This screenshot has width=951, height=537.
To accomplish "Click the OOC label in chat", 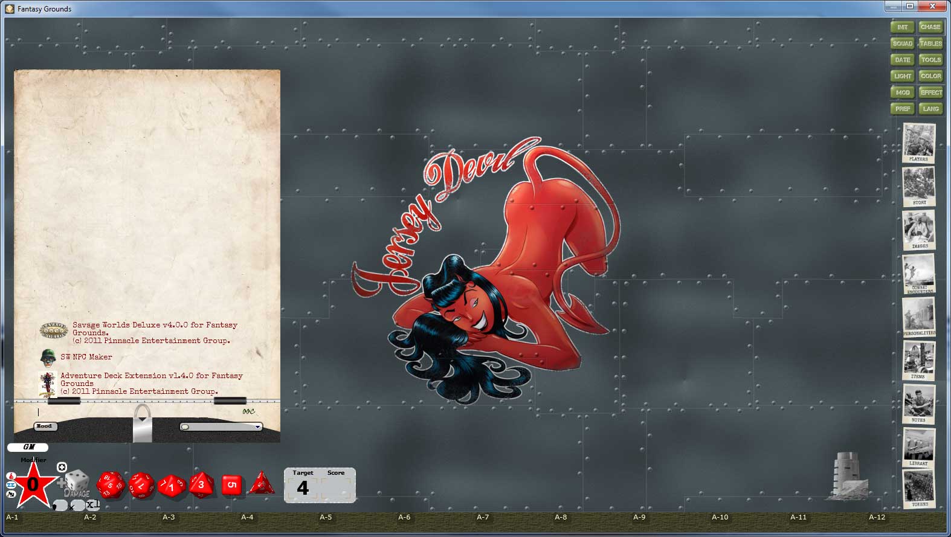I will [248, 411].
